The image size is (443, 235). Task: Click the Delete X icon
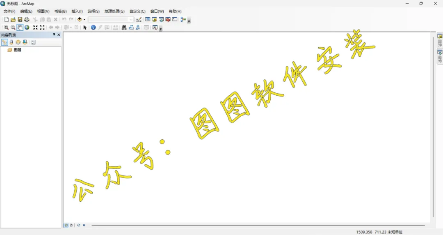click(x=56, y=20)
